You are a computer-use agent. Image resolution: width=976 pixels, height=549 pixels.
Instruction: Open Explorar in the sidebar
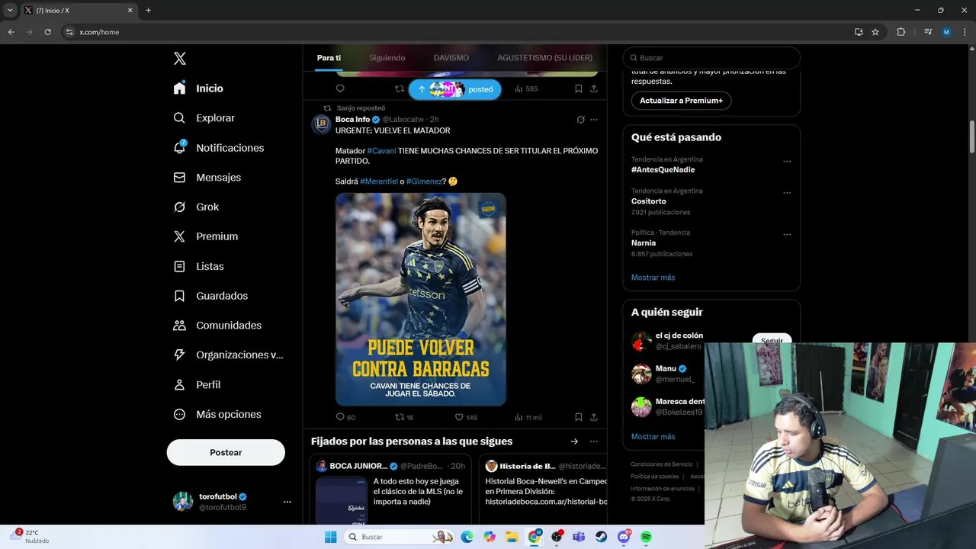click(x=204, y=118)
